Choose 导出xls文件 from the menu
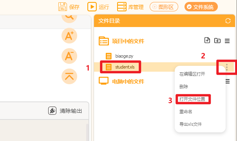The height and width of the screenshot is (141, 237). click(x=190, y=124)
